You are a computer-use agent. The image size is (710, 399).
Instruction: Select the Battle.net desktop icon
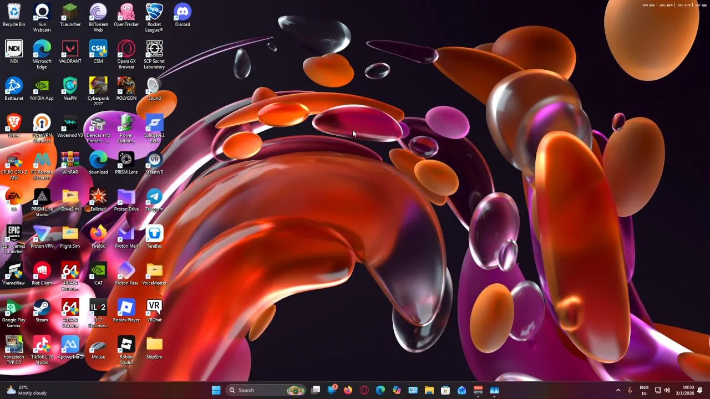click(x=14, y=89)
